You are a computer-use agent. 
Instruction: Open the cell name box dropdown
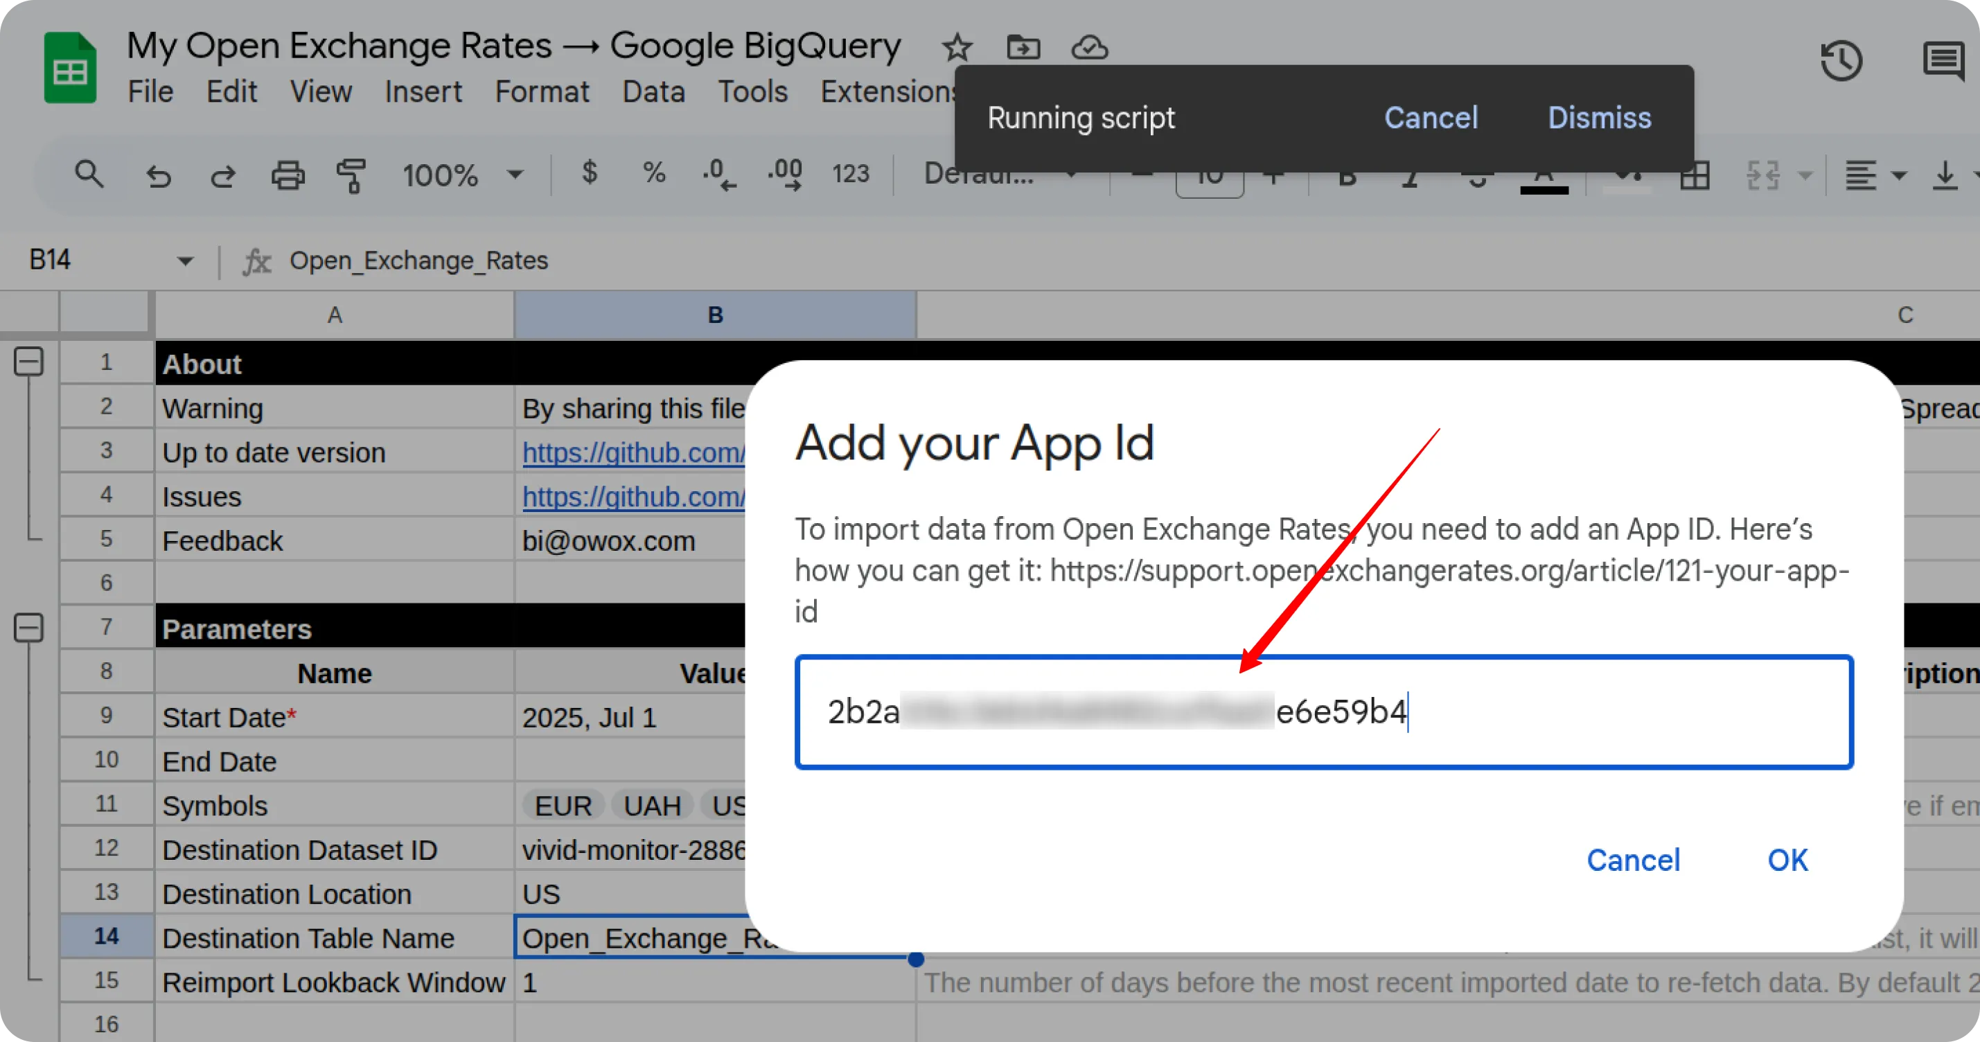click(x=184, y=261)
